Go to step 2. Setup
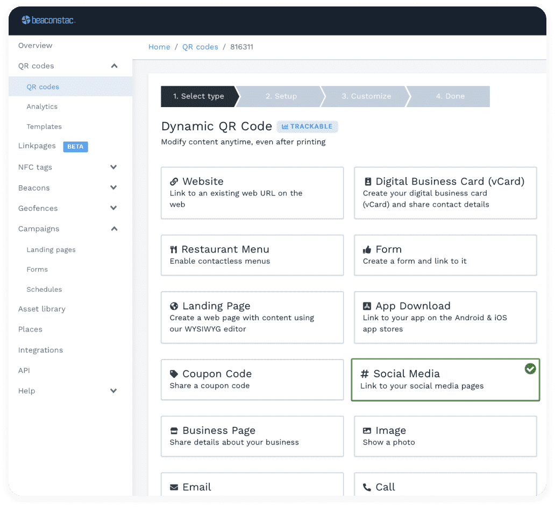 click(281, 96)
